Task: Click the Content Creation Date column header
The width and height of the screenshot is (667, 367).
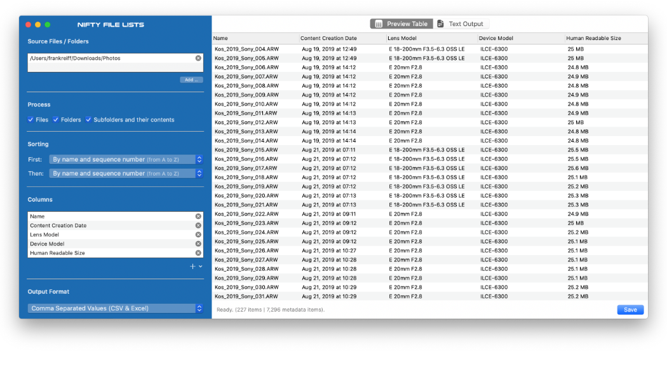Action: pos(342,38)
